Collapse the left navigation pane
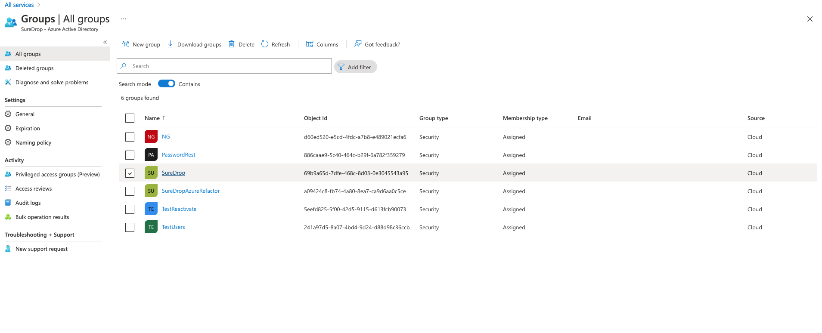822x333 pixels. (105, 42)
